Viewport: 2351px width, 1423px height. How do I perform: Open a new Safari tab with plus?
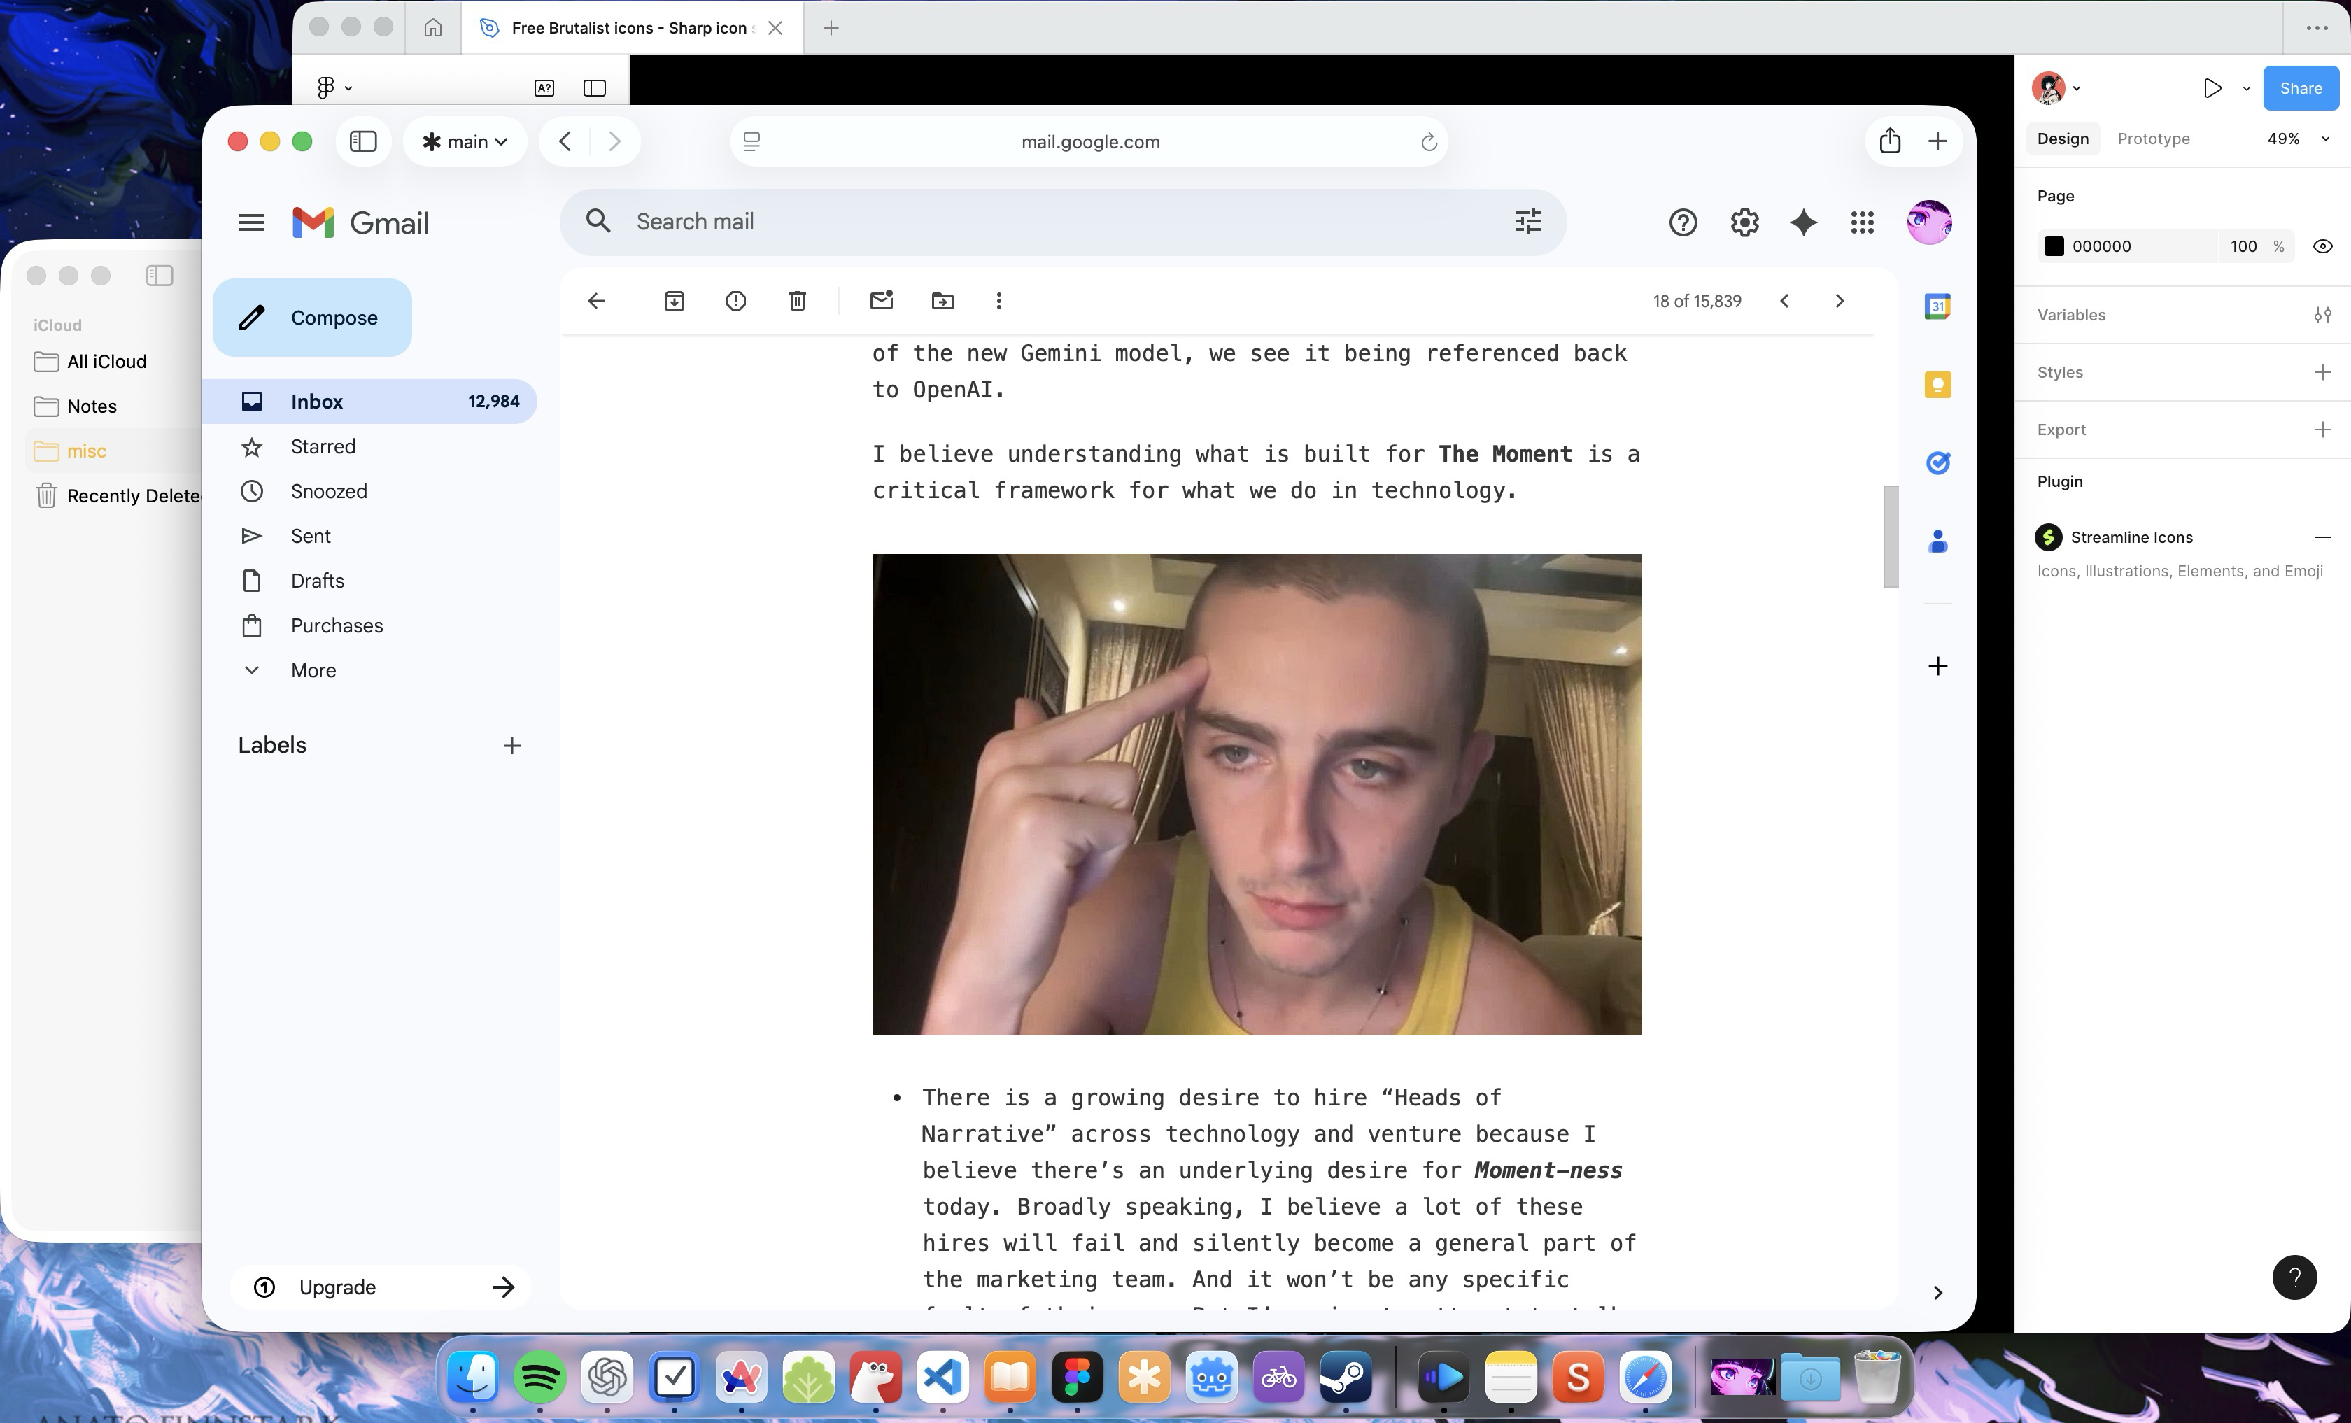pos(1938,141)
